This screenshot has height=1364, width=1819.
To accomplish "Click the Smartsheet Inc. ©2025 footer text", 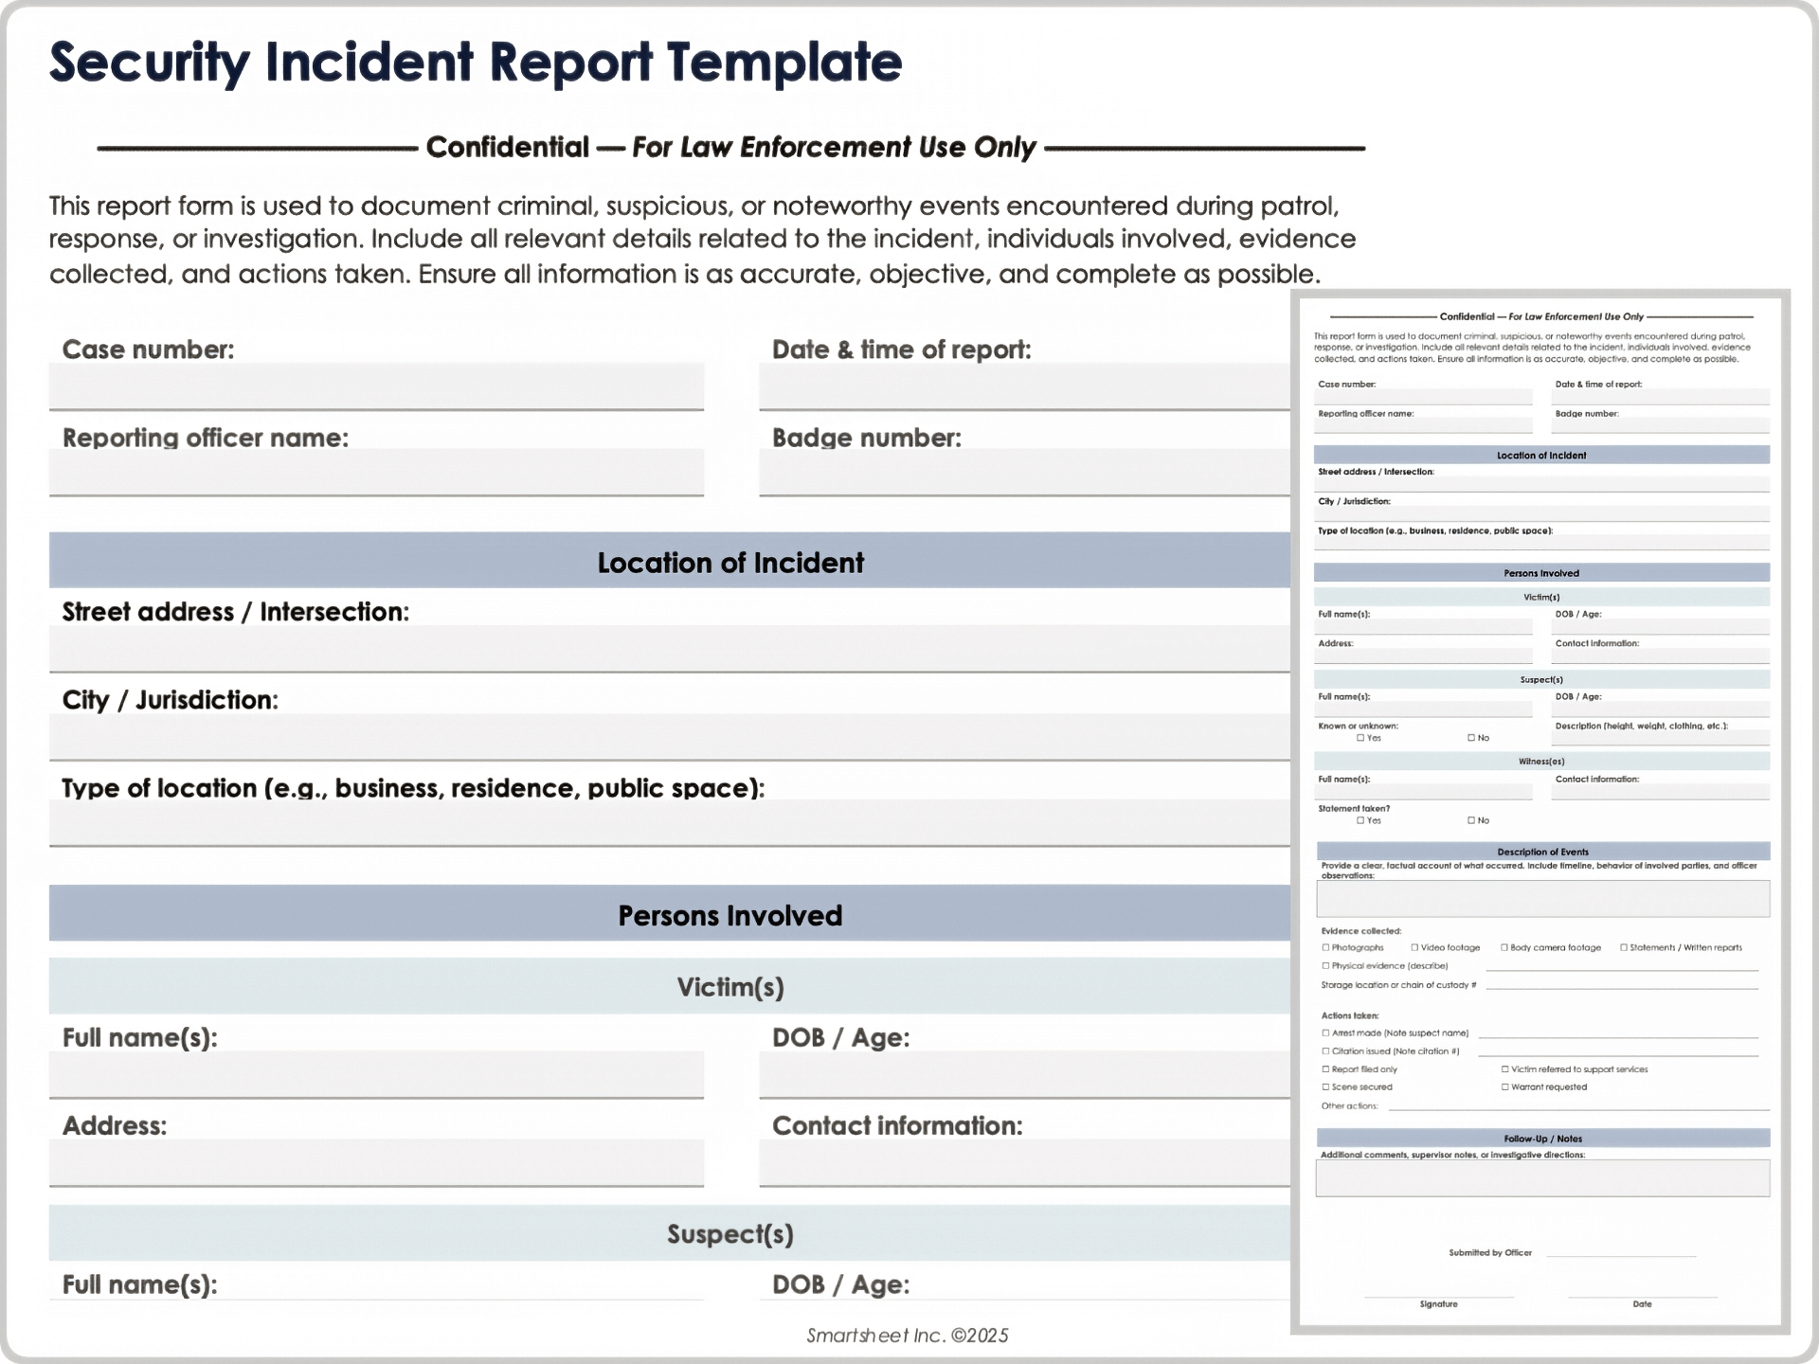I will [908, 1336].
